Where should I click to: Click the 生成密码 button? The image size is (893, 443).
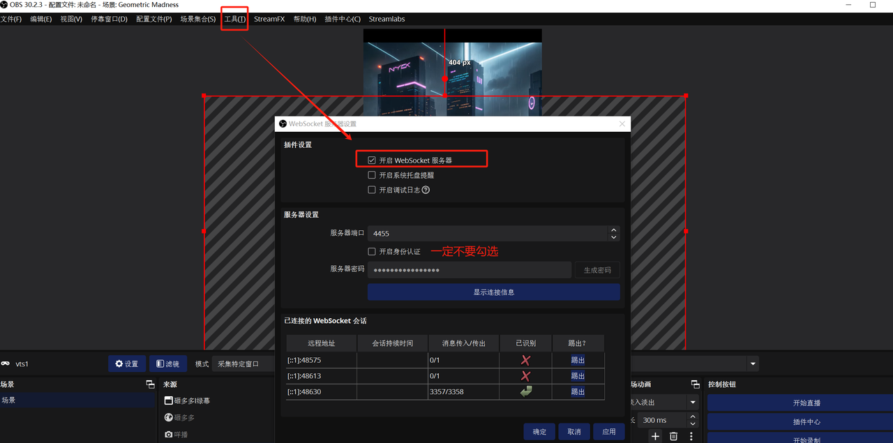pyautogui.click(x=597, y=270)
